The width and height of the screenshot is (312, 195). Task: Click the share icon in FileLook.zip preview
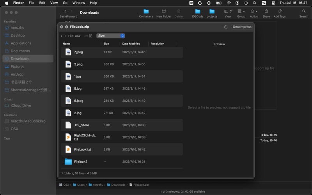pos(226,27)
